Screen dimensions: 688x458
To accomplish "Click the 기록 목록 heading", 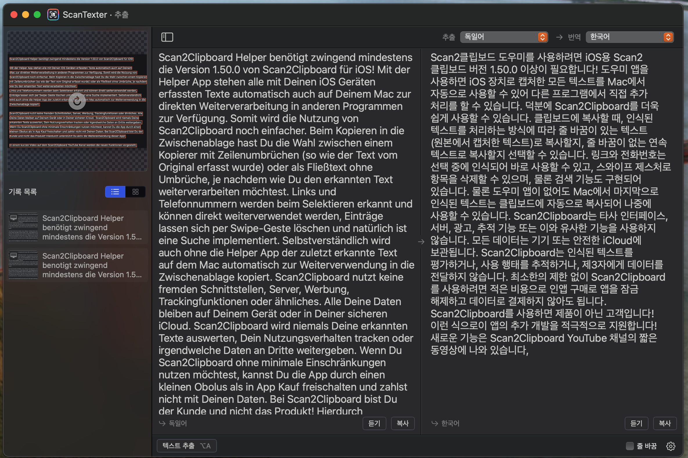I will 23,192.
